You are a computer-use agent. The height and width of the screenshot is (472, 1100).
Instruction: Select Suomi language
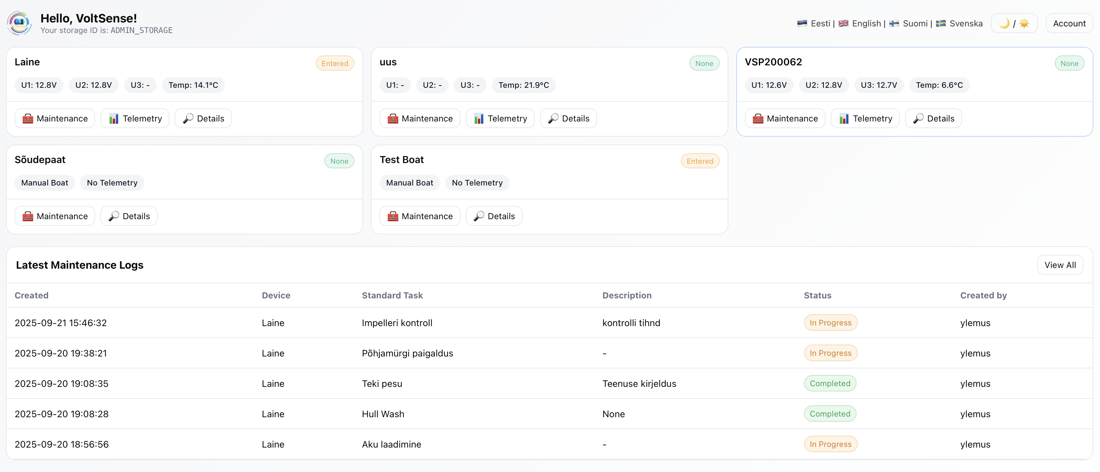(915, 23)
